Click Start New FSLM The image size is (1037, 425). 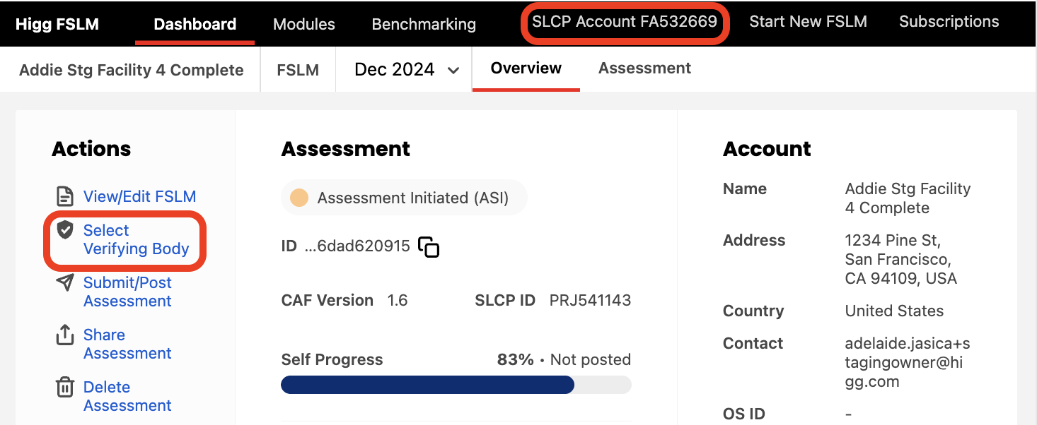808,21
